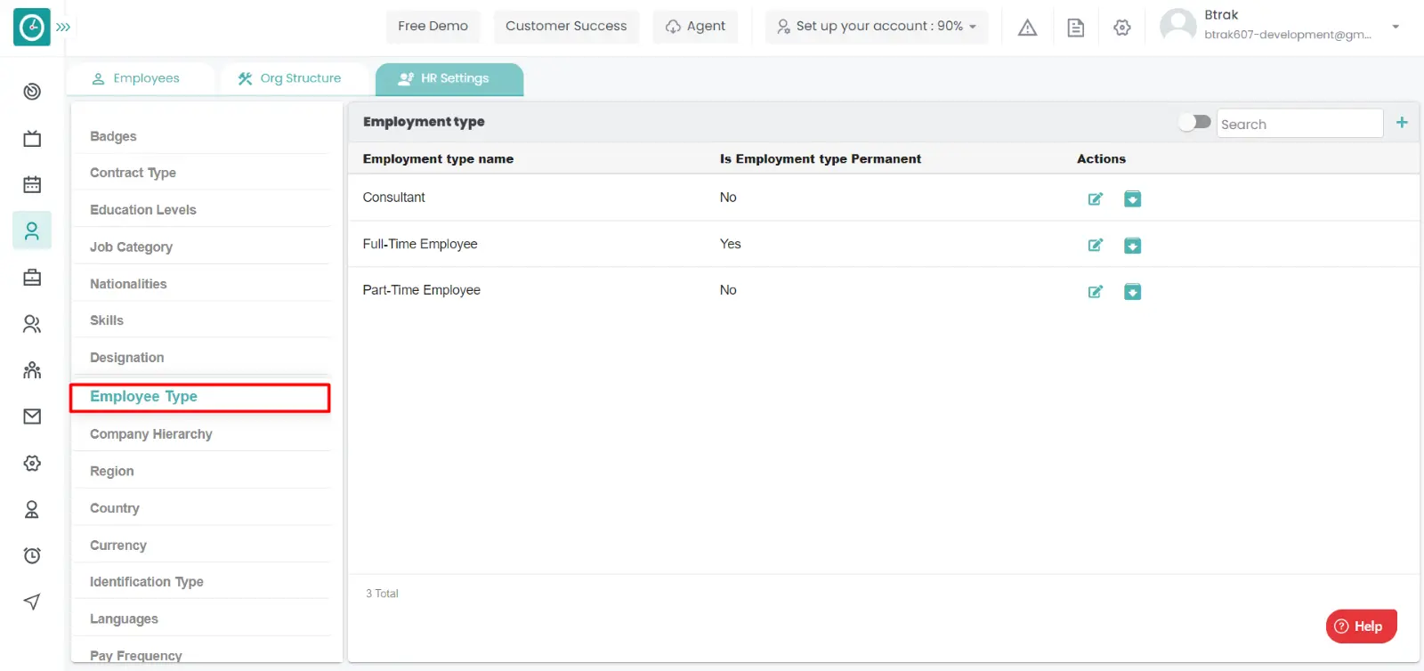Archive the Part-Time Employee row

[x=1132, y=292]
